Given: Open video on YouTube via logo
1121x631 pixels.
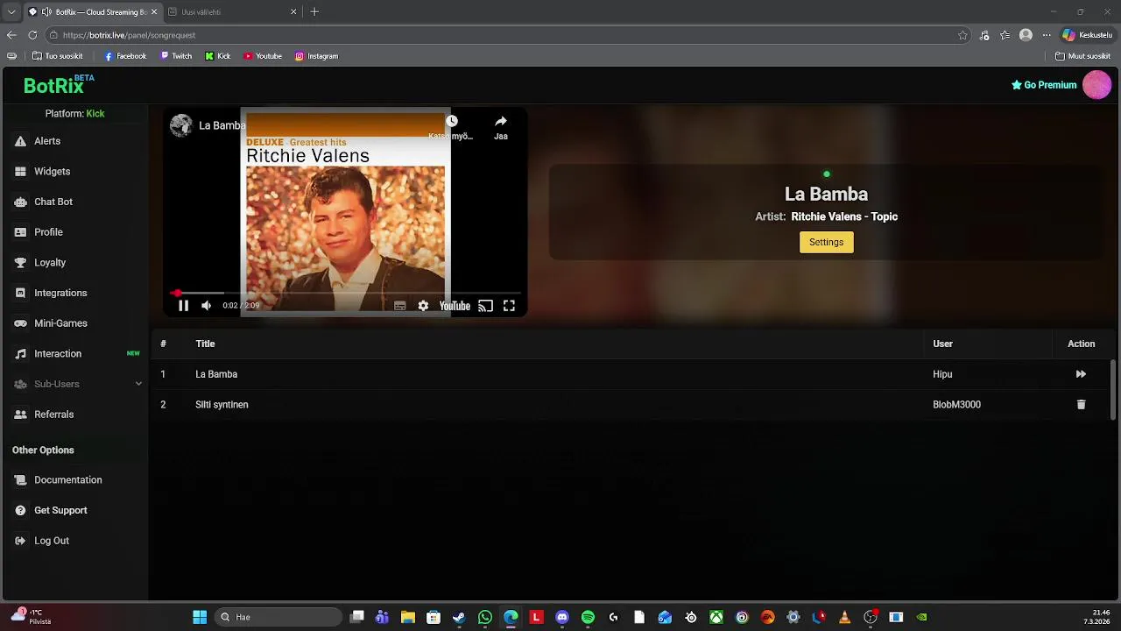Looking at the screenshot, I should [x=455, y=306].
